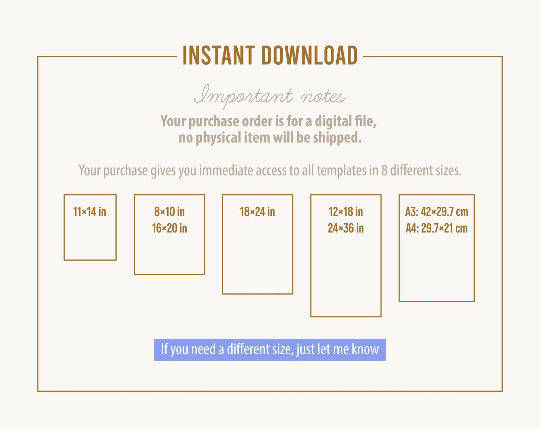Click empty area of the 4:5 ratio frame
This screenshot has width=540, height=429.
click(169, 254)
